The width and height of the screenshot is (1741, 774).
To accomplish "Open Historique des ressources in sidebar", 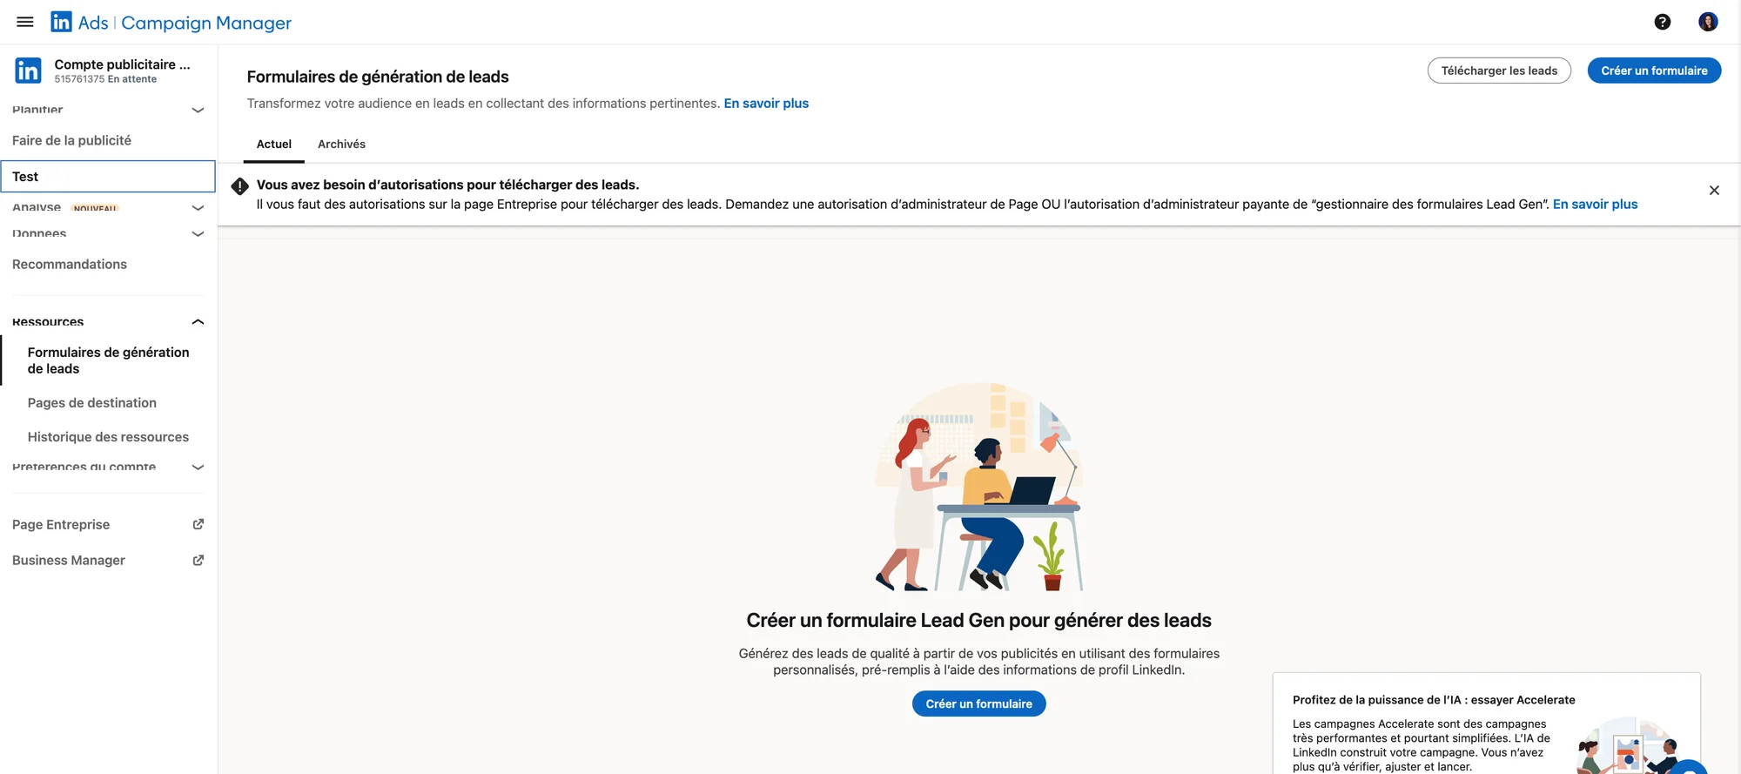I will click(108, 436).
